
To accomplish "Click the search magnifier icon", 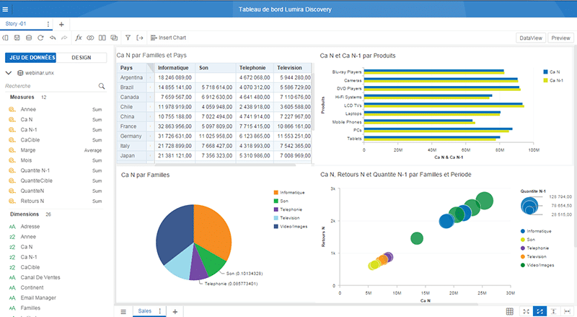I will 102,86.
